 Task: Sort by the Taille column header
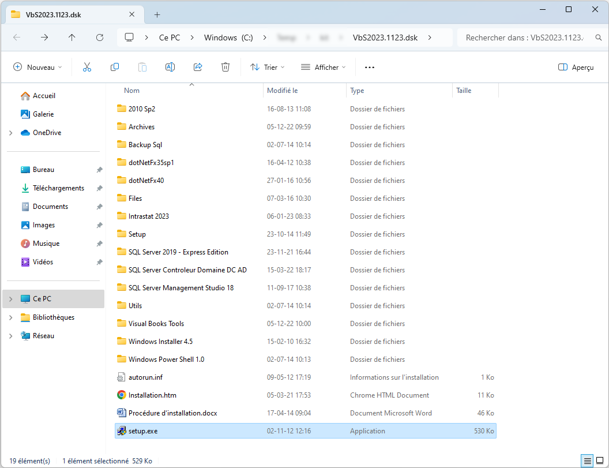(464, 91)
